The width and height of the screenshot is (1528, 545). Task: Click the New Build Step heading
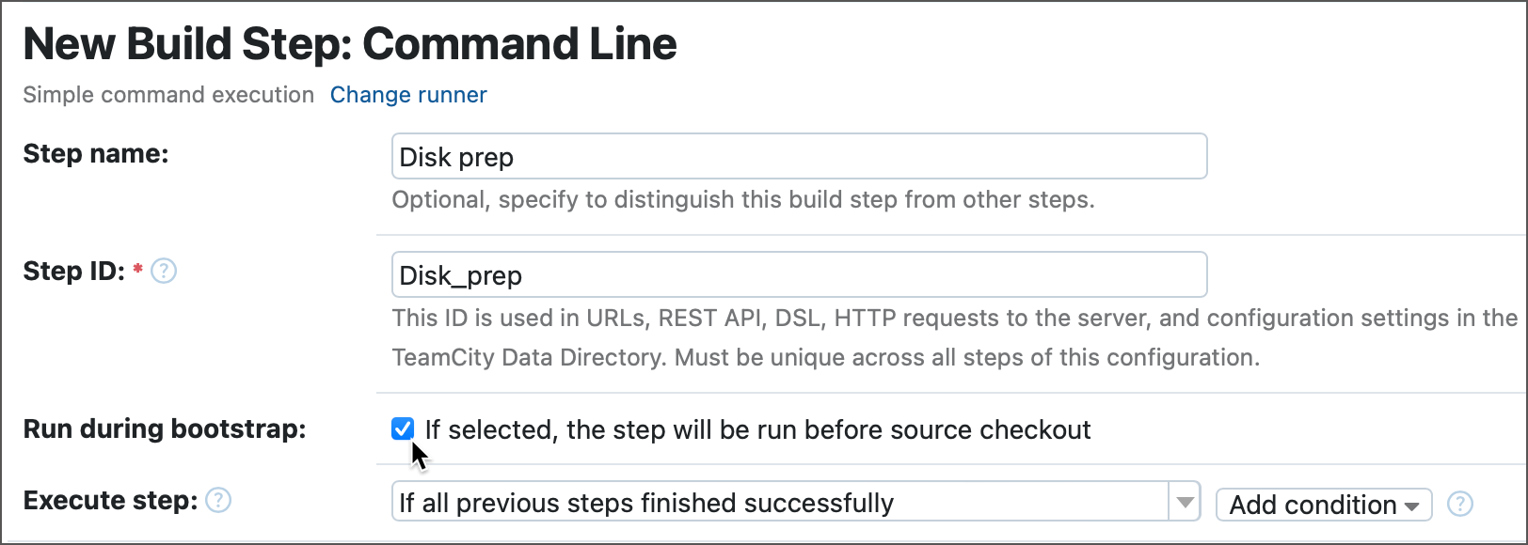point(350,42)
